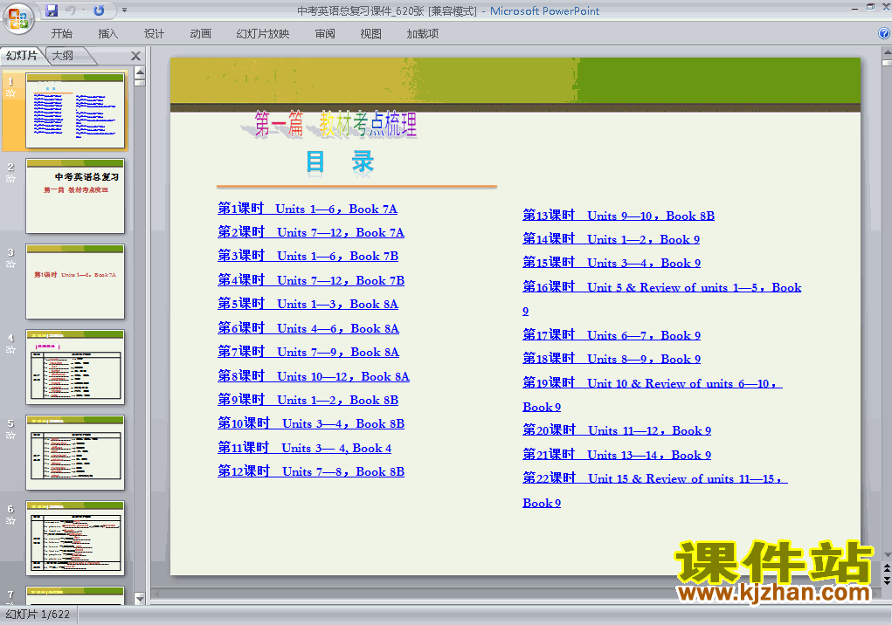The image size is (892, 625).
Task: Select slide 4 thumbnail
Action: 75,367
